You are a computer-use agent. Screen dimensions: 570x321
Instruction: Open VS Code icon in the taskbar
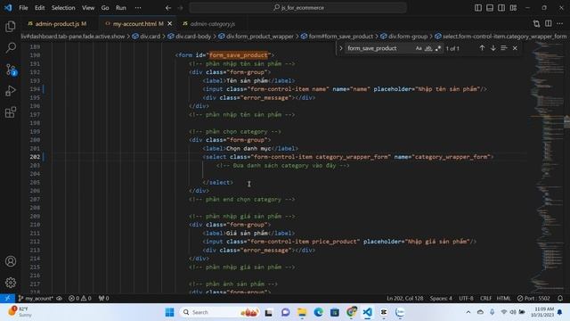[368, 312]
